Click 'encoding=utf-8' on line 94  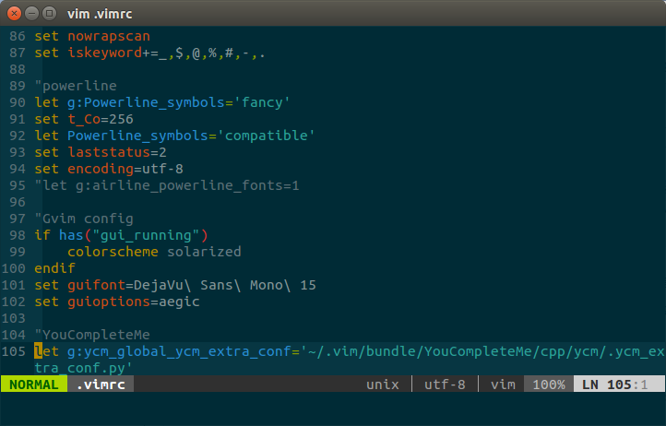pos(125,169)
